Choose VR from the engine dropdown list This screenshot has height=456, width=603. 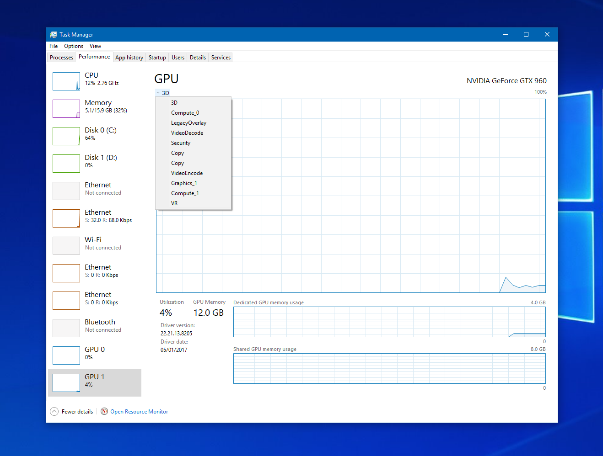[175, 203]
